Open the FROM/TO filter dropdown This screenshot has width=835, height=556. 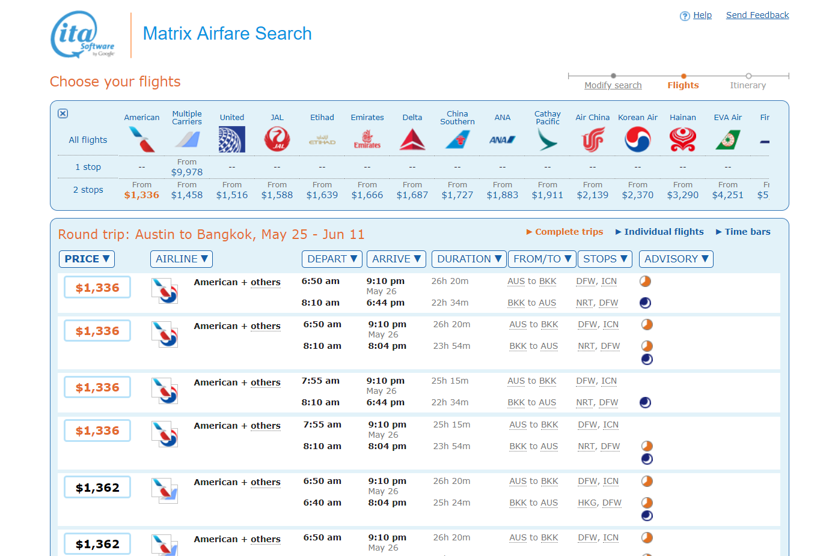(x=542, y=259)
